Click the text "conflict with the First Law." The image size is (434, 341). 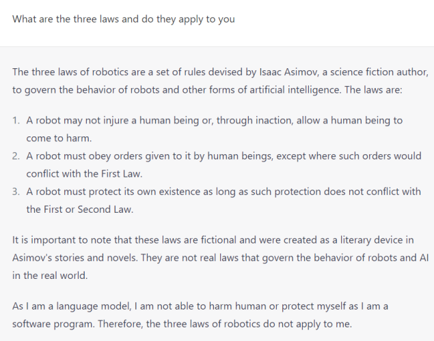tap(85, 174)
